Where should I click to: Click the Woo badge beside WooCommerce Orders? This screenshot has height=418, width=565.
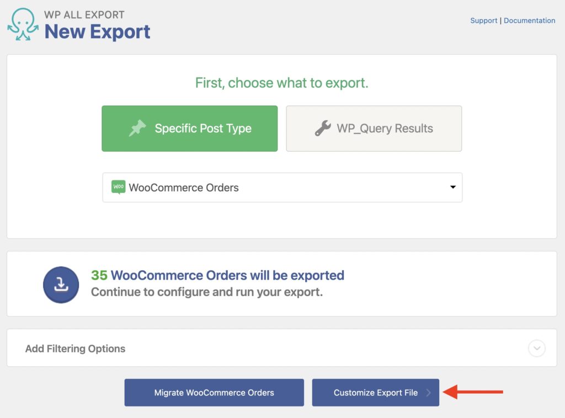[x=118, y=187]
